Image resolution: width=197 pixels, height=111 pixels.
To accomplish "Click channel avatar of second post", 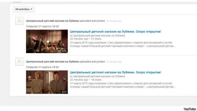I will [x=19, y=62].
